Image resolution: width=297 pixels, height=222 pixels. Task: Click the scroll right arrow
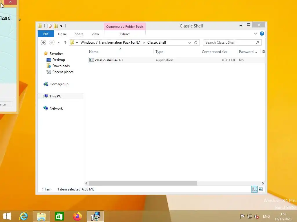pos(262,183)
